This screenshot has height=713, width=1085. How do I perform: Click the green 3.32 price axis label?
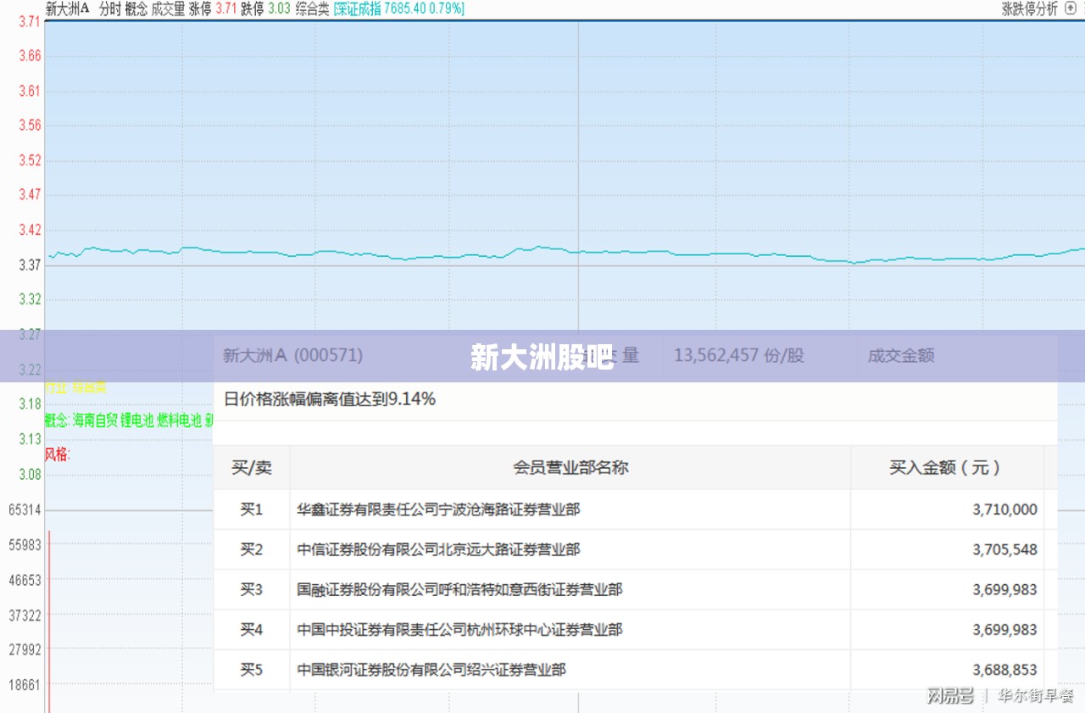coord(30,299)
